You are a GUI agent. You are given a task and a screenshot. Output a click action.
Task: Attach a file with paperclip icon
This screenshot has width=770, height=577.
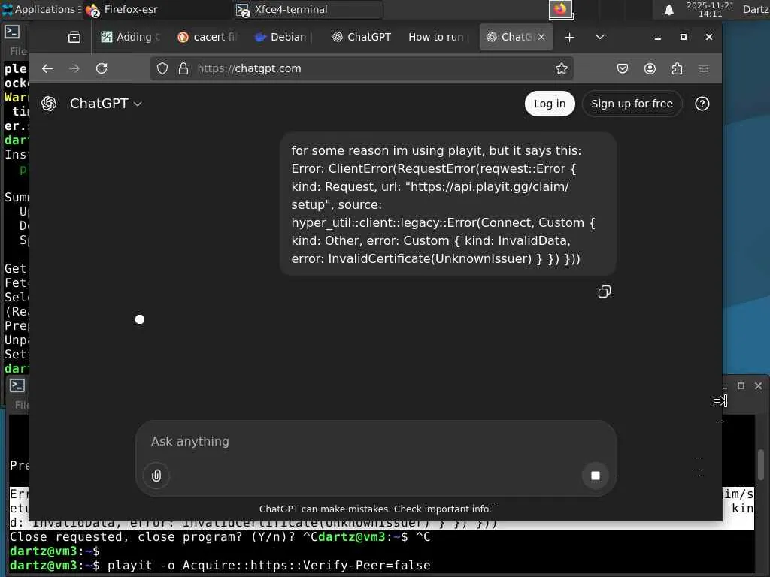point(156,476)
